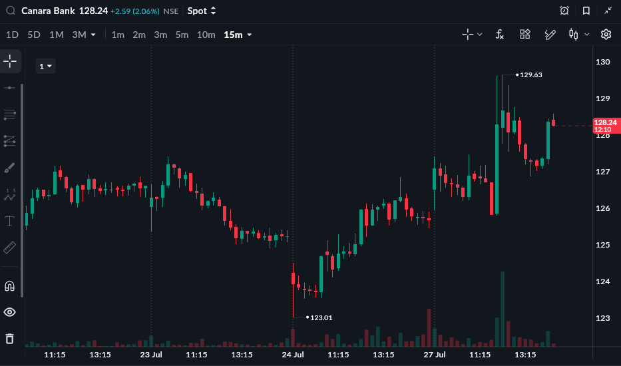The height and width of the screenshot is (366, 621).
Task: Select the ruler measurement tool
Action: 9,248
